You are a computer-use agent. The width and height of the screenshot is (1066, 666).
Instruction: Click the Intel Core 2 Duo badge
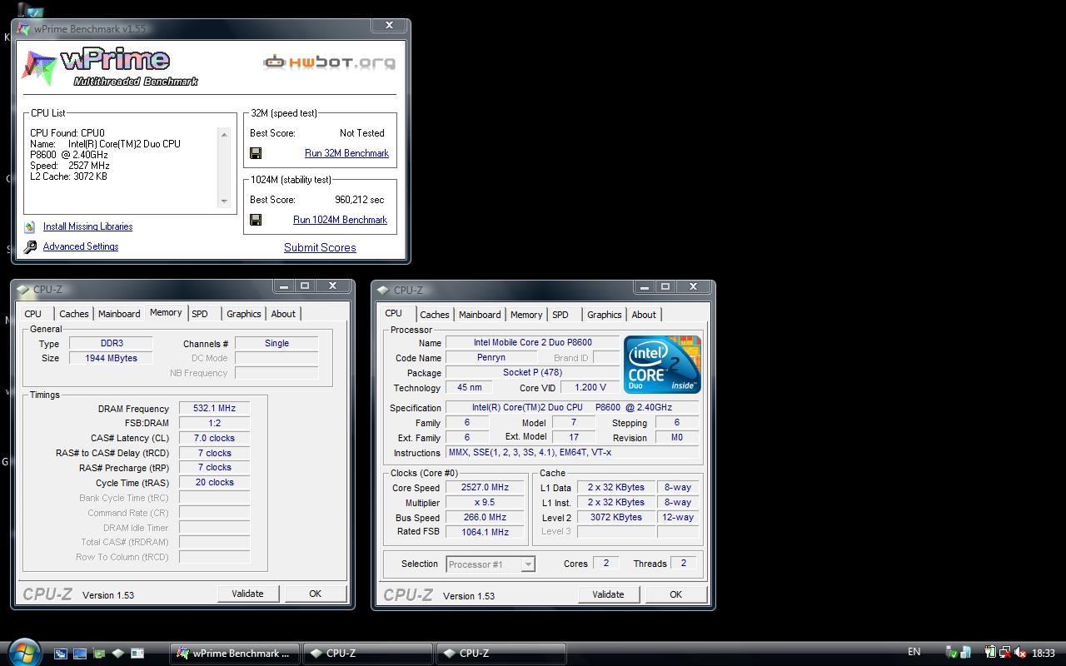click(x=663, y=365)
